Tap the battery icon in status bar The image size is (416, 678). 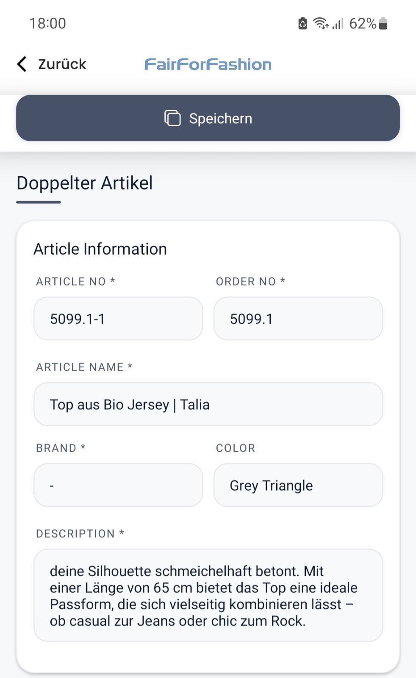383,23
